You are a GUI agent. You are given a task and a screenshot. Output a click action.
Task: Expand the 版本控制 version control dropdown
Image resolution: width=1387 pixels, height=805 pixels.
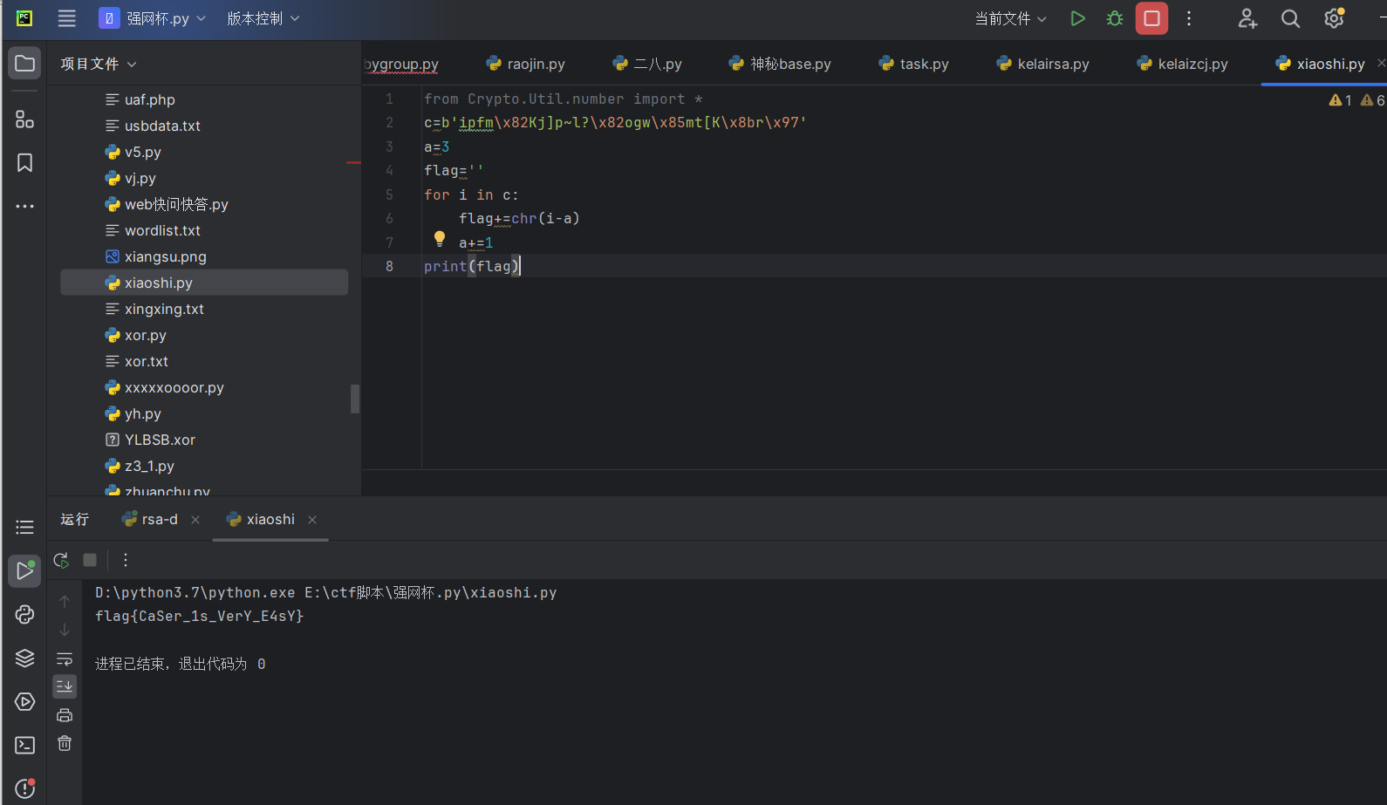(263, 18)
